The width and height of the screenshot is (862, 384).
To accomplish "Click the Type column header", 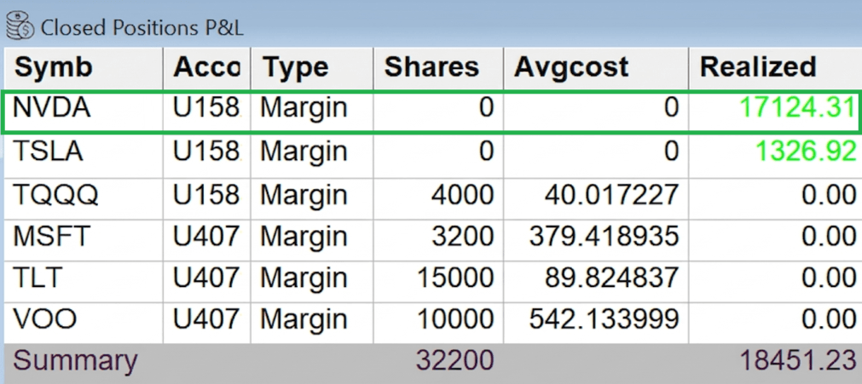I will [296, 67].
